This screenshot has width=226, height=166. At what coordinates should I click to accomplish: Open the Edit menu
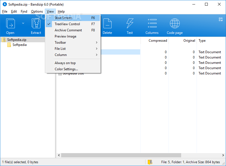[14, 11]
